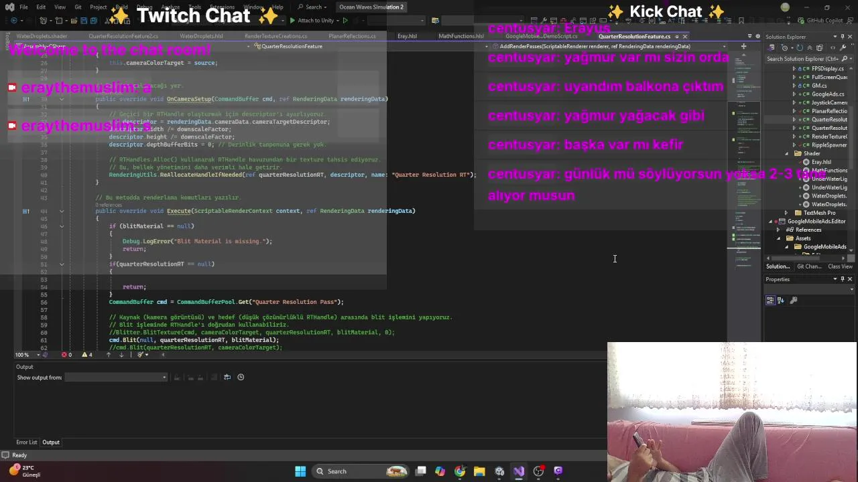Screen dimensions: 858x482
Task: Open the Edit menu
Action: (41, 7)
